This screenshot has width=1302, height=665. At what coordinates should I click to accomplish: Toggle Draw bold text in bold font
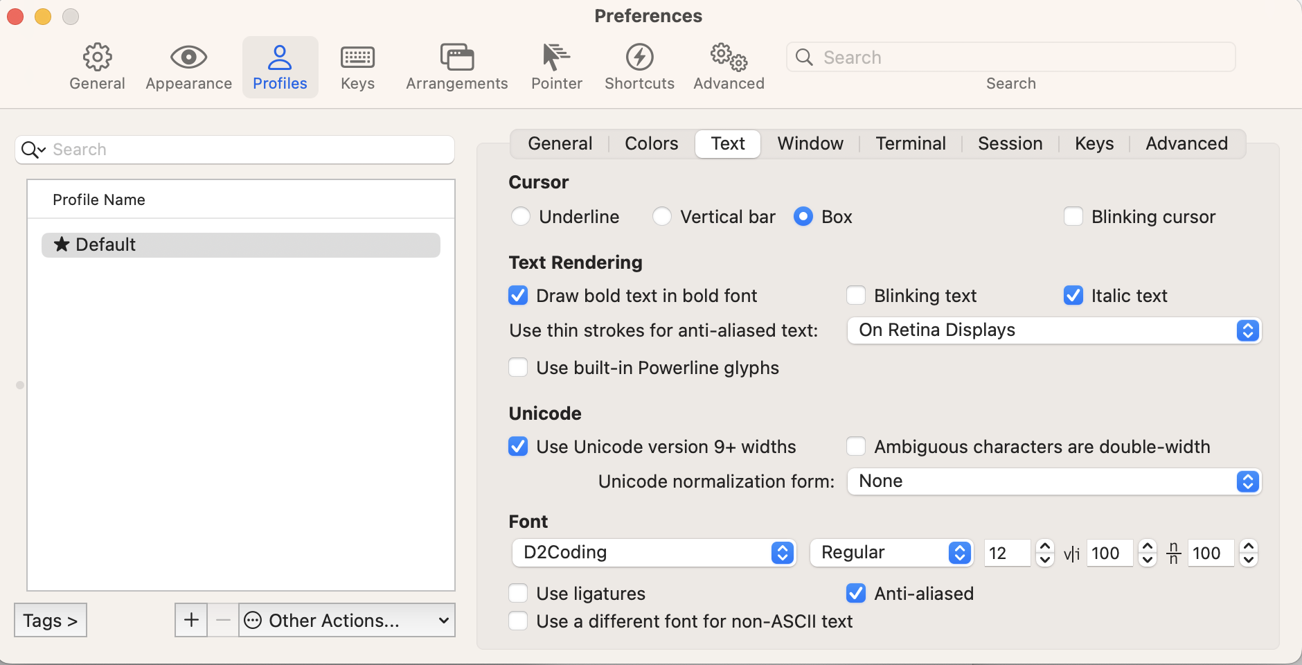(518, 296)
